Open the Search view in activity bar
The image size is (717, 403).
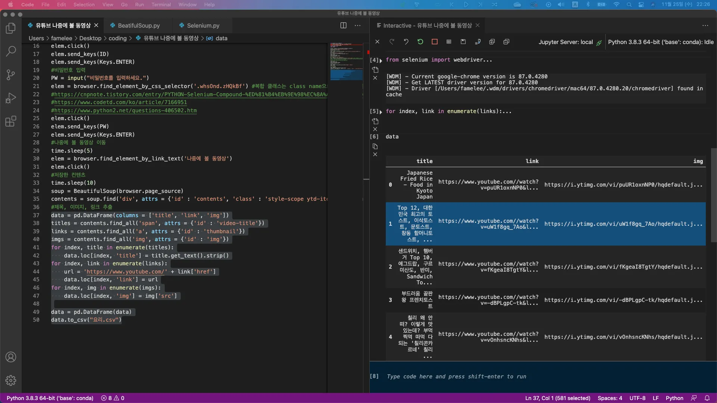pos(11,51)
